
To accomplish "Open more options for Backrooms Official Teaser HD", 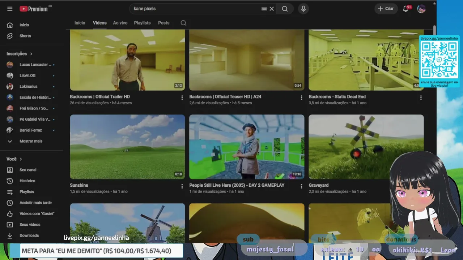I will 301,97.
